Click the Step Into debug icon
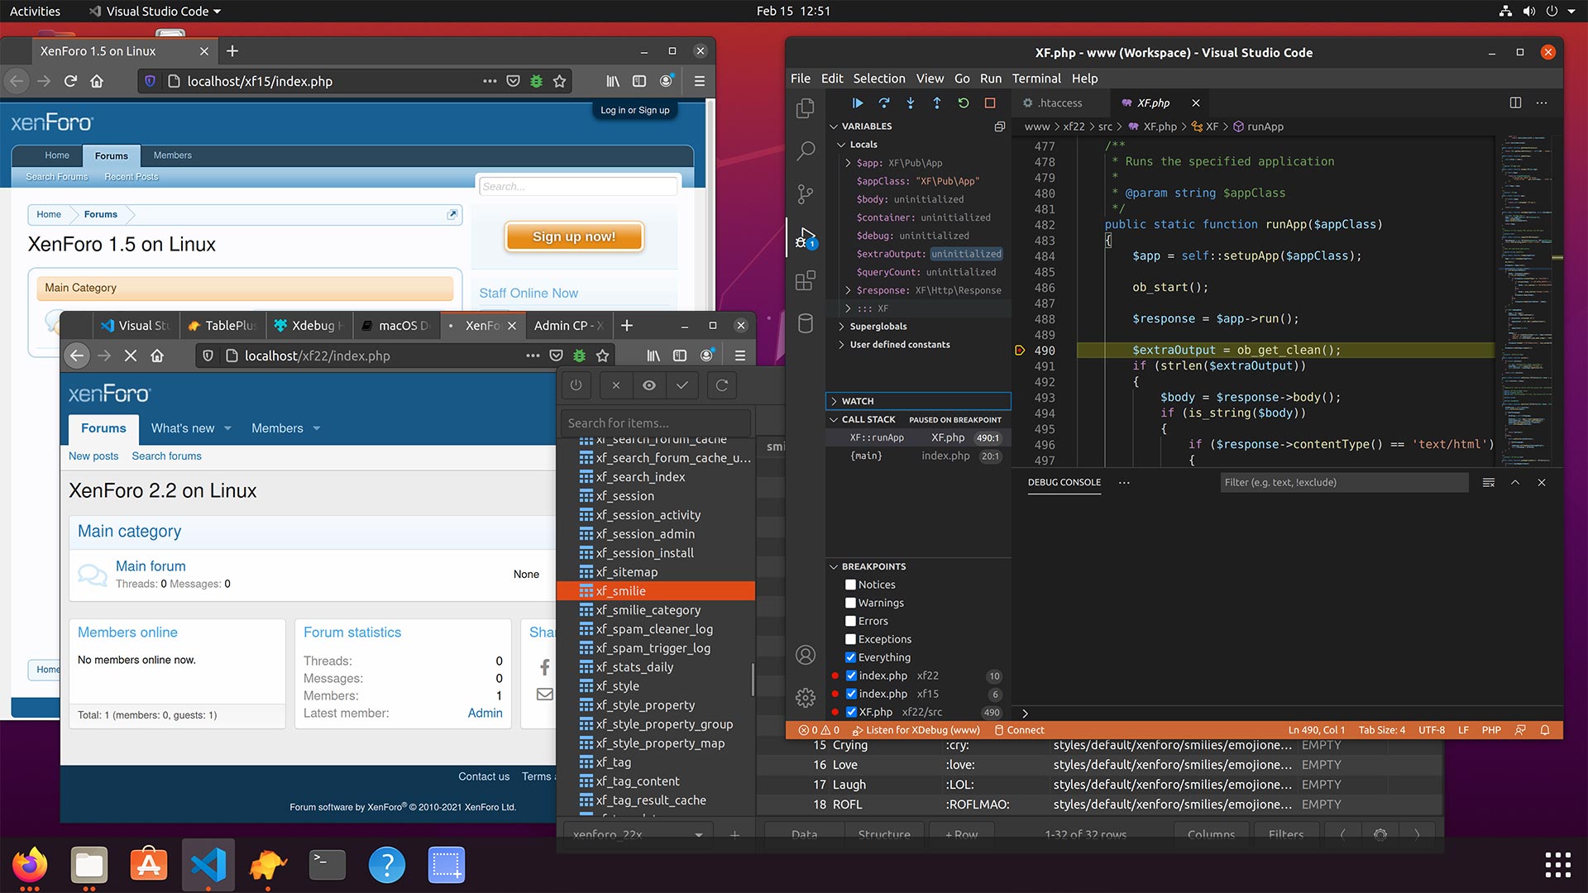The image size is (1588, 893). (910, 103)
